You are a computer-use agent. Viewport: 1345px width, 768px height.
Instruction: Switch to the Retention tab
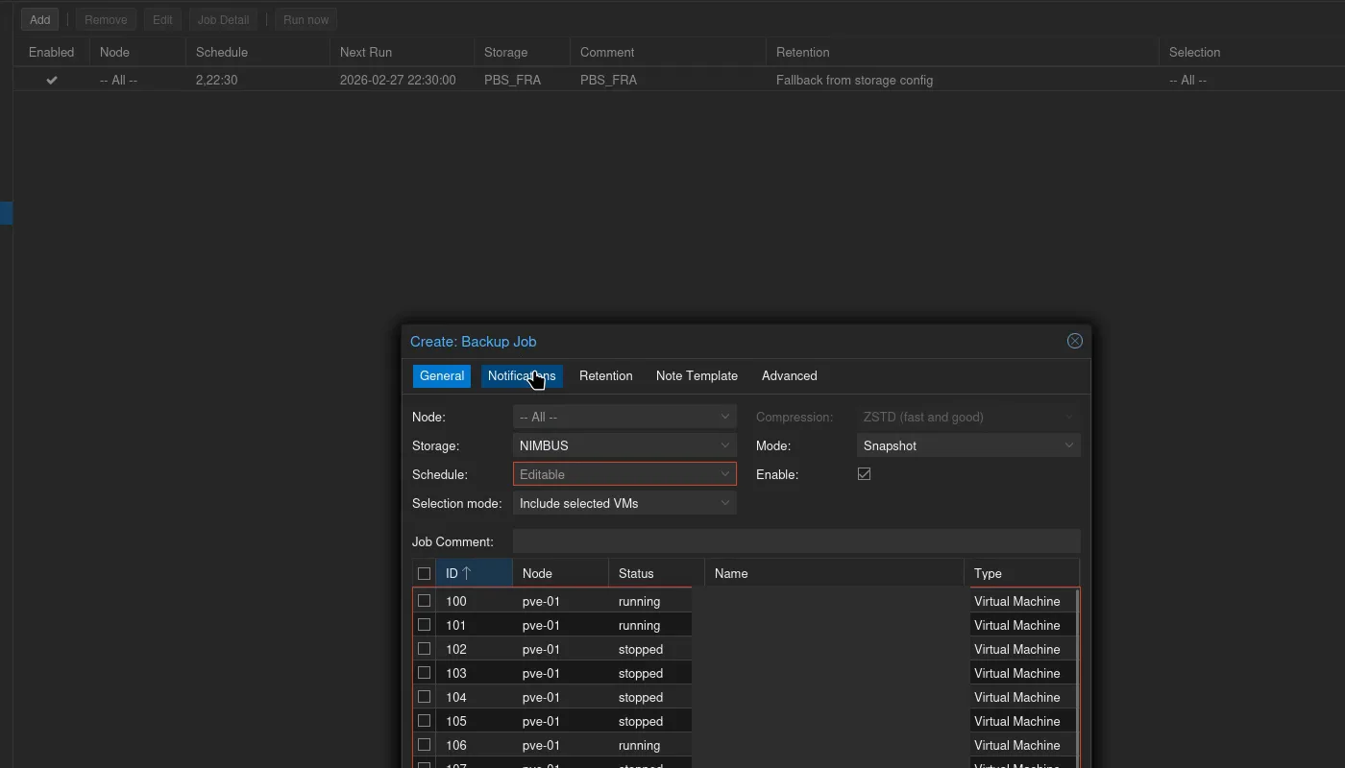pos(605,375)
